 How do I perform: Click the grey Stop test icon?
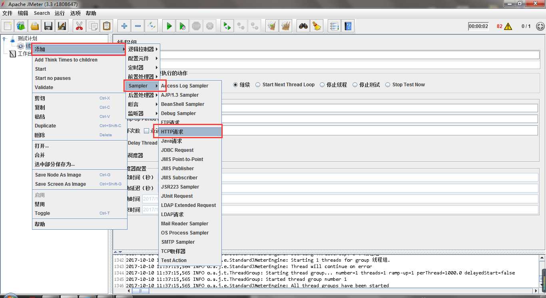(x=196, y=26)
